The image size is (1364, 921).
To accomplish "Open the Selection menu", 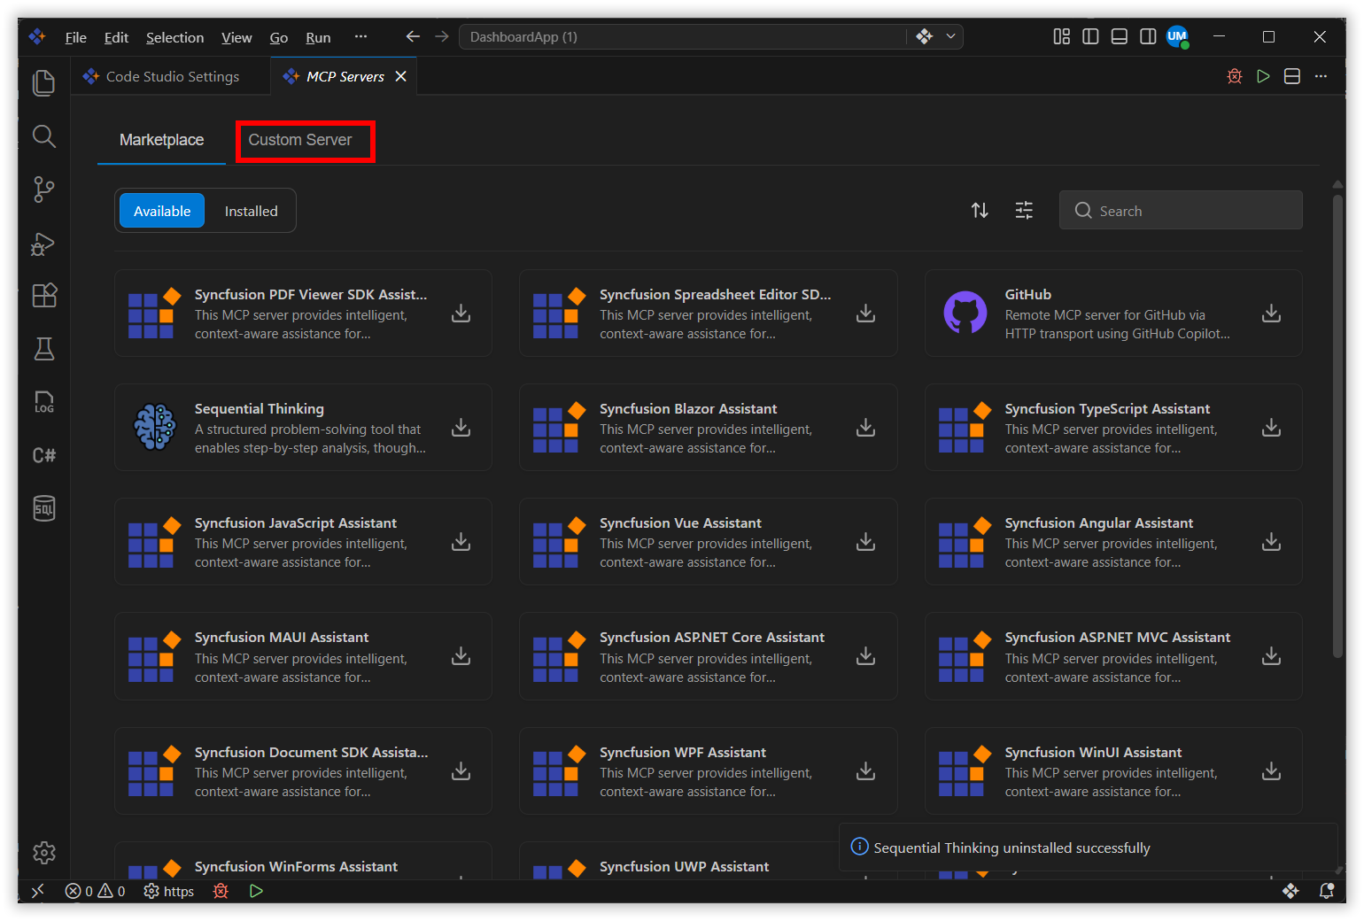I will (x=174, y=37).
